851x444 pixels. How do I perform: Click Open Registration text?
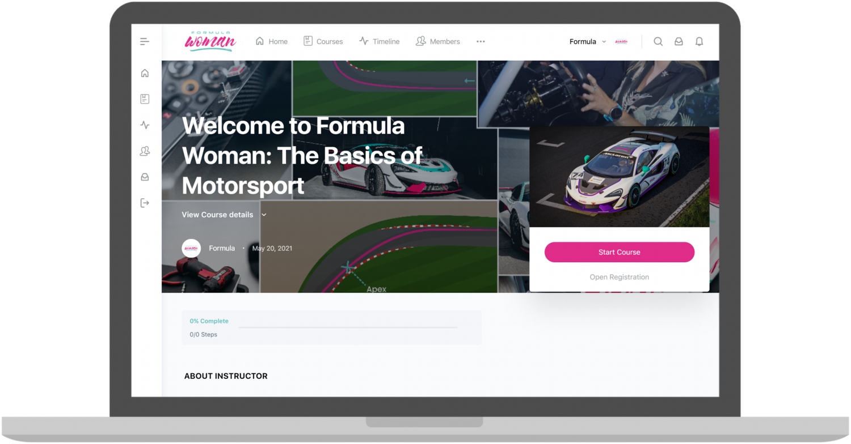620,277
